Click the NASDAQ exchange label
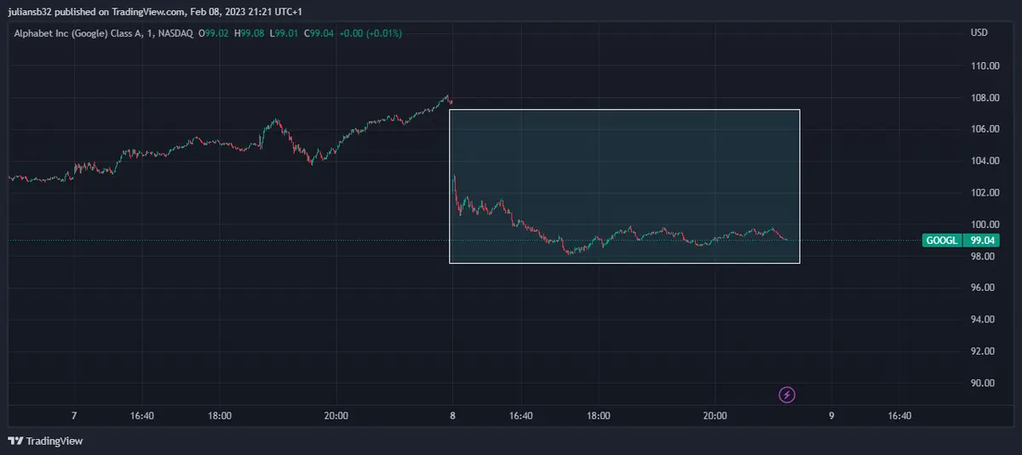Image resolution: width=1022 pixels, height=455 pixels. coord(176,33)
